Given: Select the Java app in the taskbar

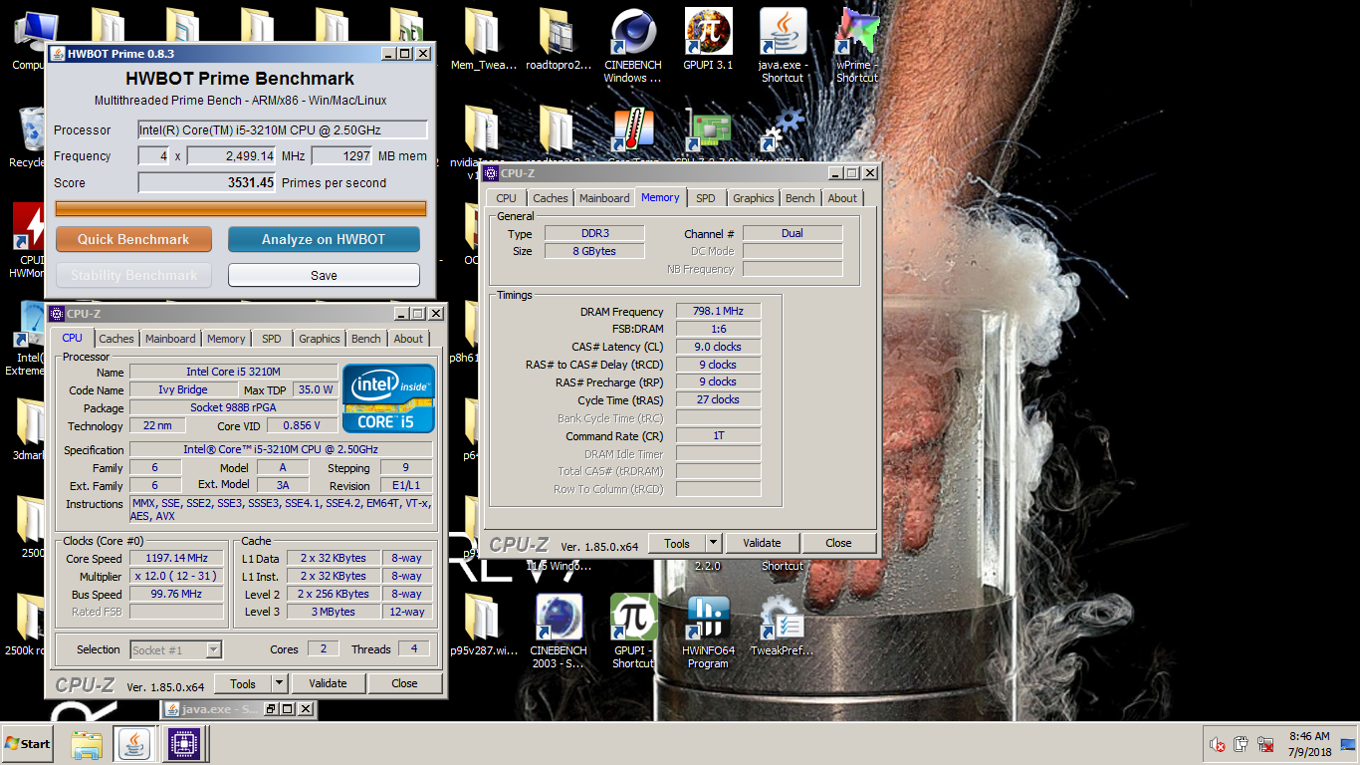Looking at the screenshot, I should coord(133,744).
